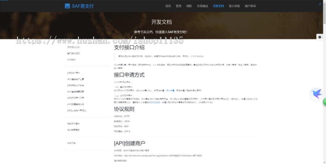Open [API]修改结算账号 sidebar entry
This screenshot has height=164, width=326.
pos(75,85)
